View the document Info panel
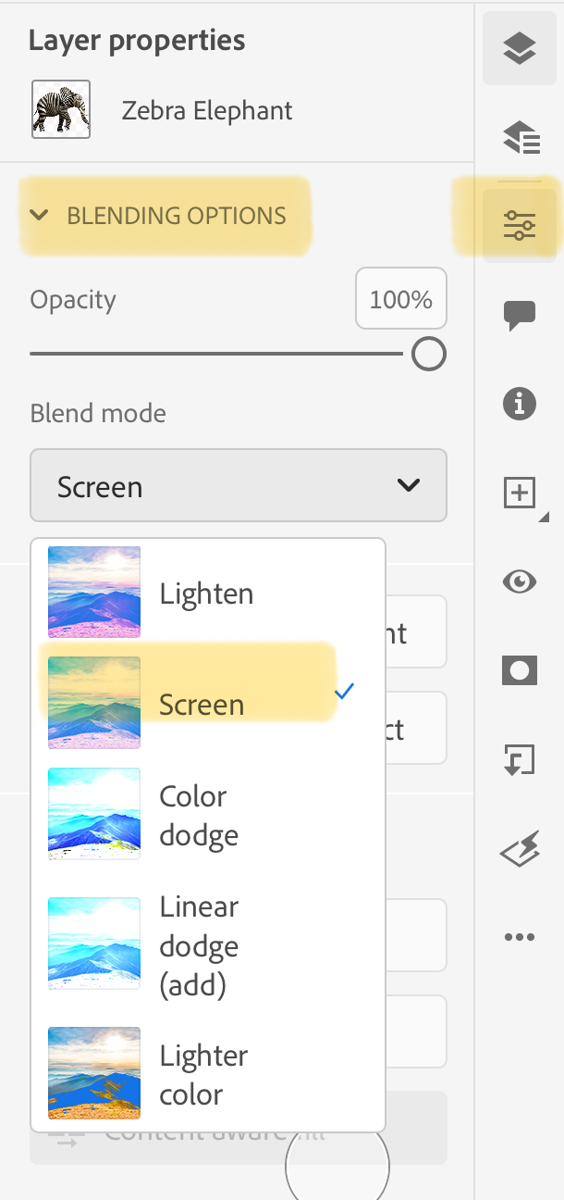Screen dimensions: 564x1200 coord(520,405)
